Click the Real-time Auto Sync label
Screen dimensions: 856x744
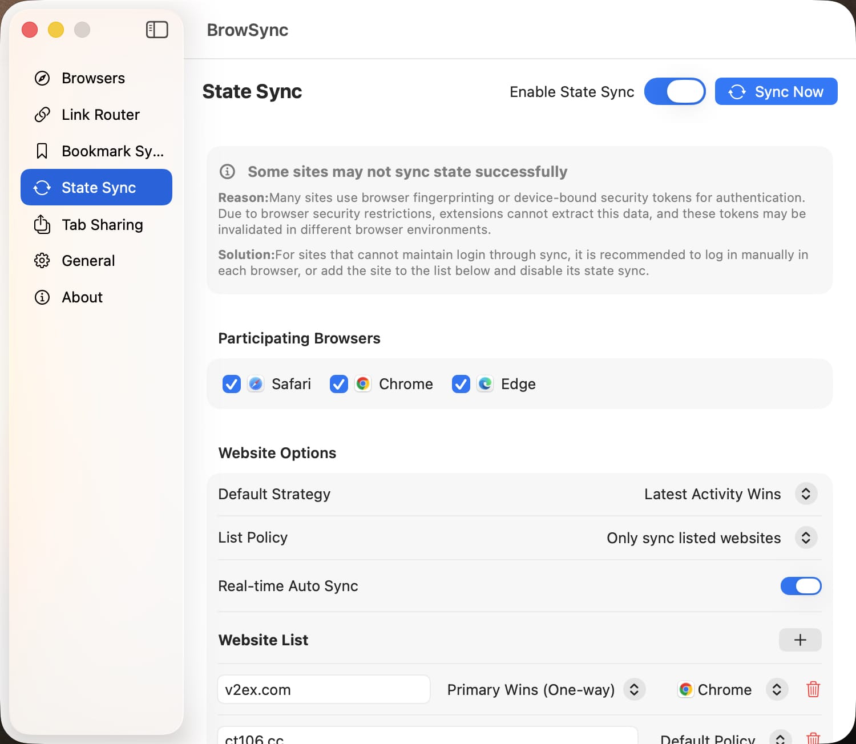point(288,586)
